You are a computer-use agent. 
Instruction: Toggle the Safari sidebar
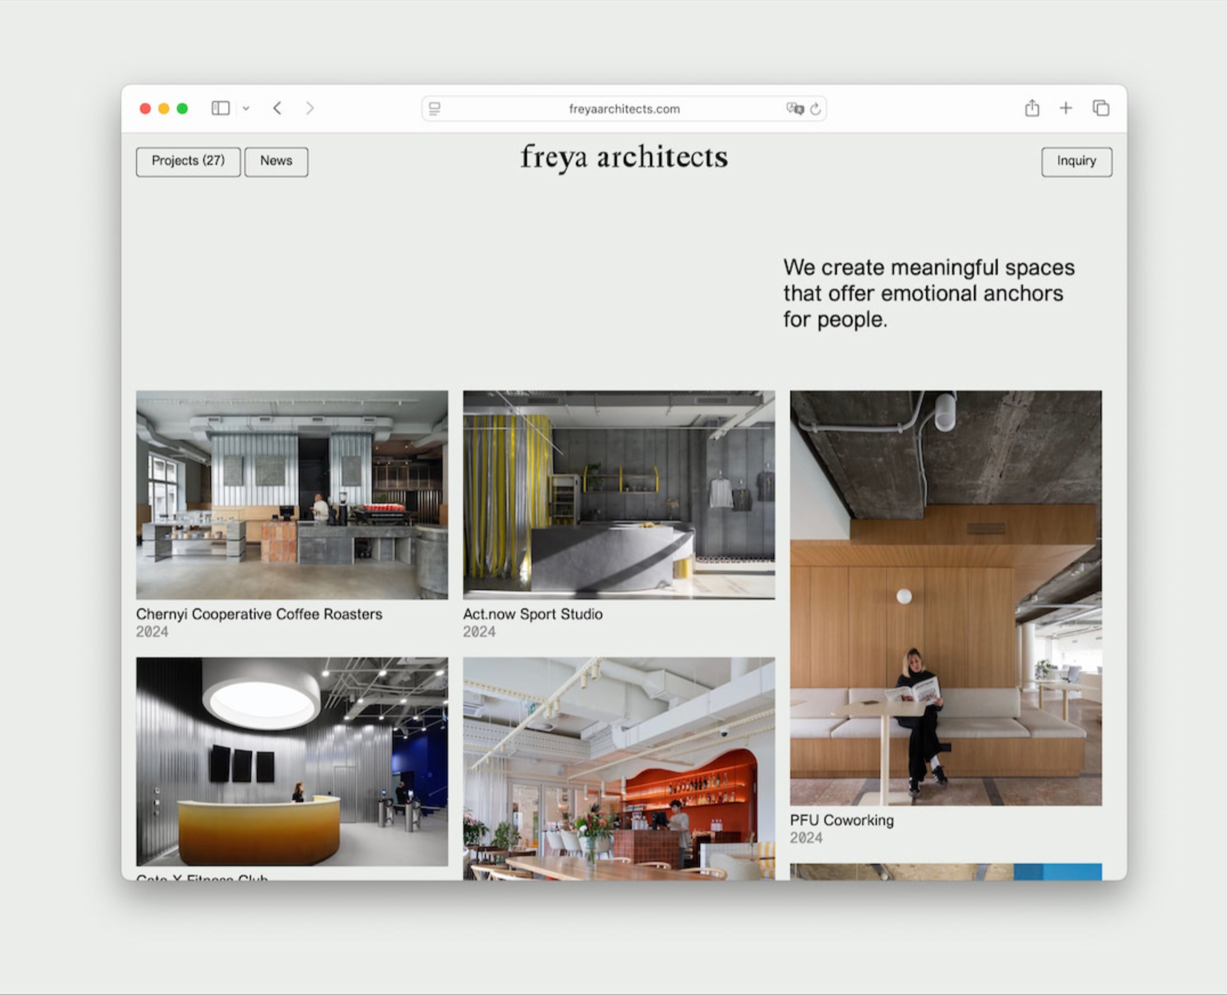click(x=220, y=108)
